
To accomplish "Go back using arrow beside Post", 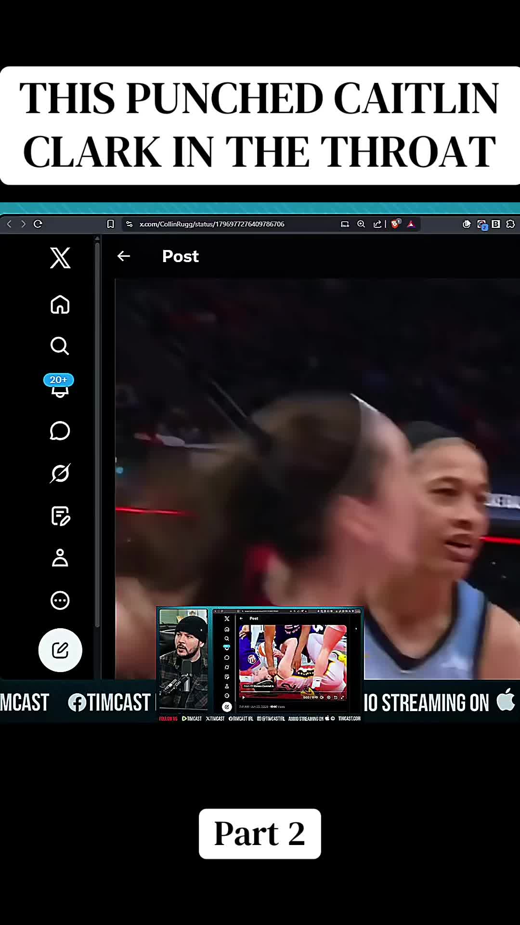I will (124, 256).
